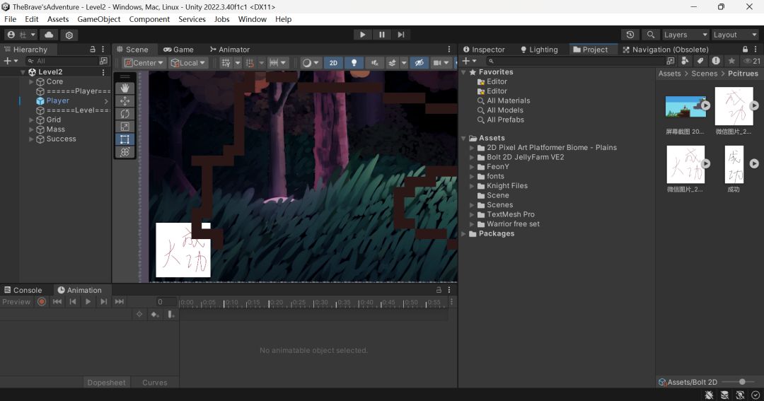Switch to the Inspector tab
Screen dimensions: 764x401
coord(484,50)
